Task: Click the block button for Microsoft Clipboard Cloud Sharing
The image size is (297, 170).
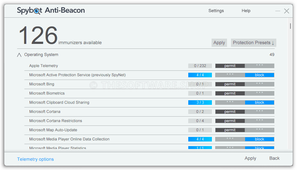Action: 260,103
